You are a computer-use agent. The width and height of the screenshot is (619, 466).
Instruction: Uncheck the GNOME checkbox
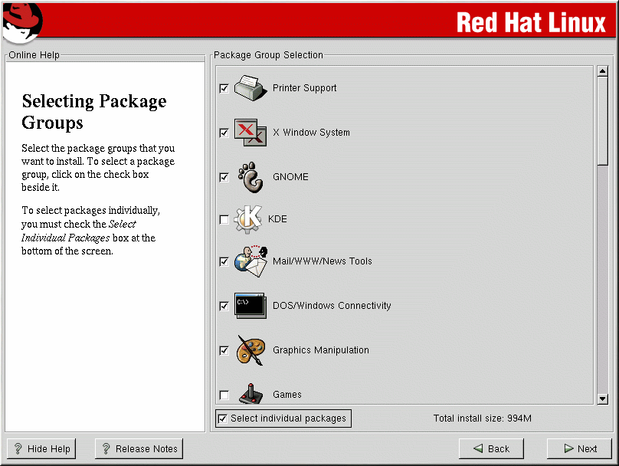pos(224,177)
